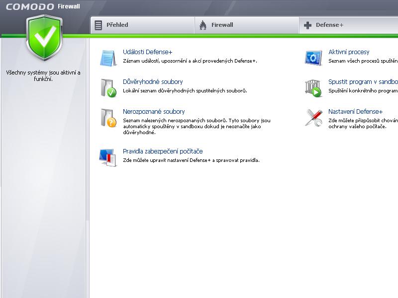Click description 'Seznam nalezených nerozpoznaných souborů'
This screenshot has width=398, height=298.
[175, 121]
